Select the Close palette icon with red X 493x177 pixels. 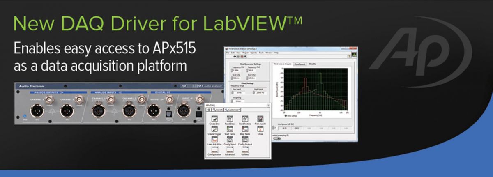[x=260, y=129]
